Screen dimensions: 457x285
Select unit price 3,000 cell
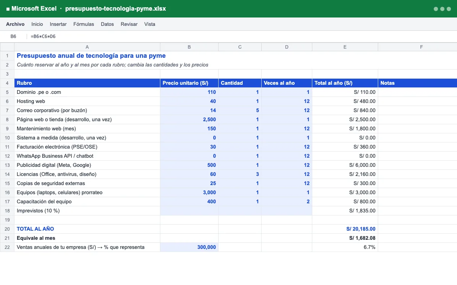click(x=189, y=192)
